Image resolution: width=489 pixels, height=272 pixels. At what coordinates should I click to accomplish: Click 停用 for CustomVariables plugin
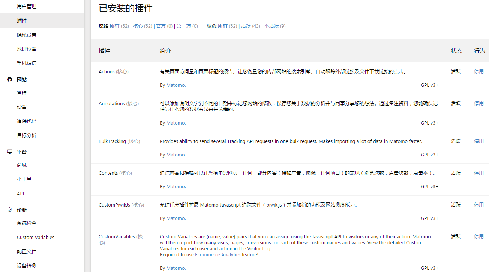tap(479, 236)
